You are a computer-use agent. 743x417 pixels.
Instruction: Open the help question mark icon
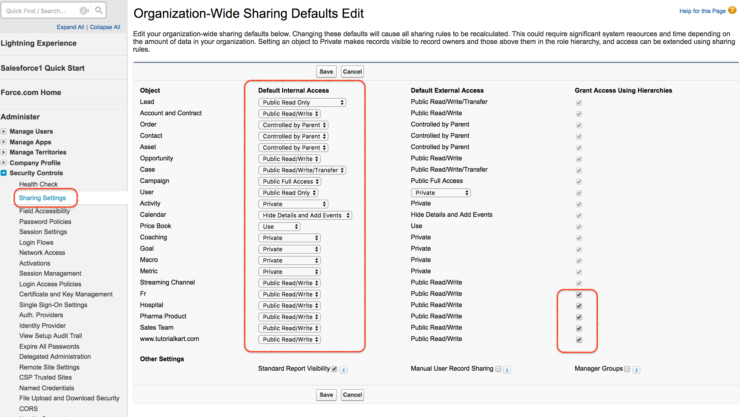click(732, 10)
